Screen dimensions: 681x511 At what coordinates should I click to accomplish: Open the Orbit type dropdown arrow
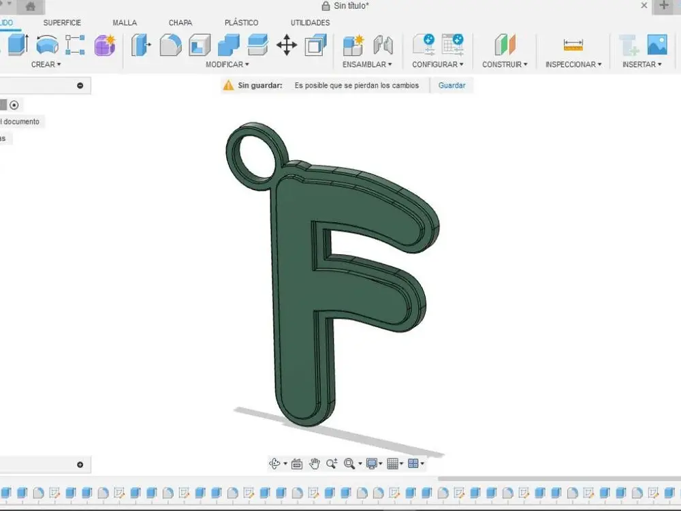point(285,464)
